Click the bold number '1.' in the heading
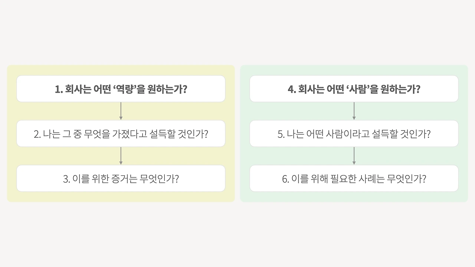The height and width of the screenshot is (267, 475). pos(59,89)
